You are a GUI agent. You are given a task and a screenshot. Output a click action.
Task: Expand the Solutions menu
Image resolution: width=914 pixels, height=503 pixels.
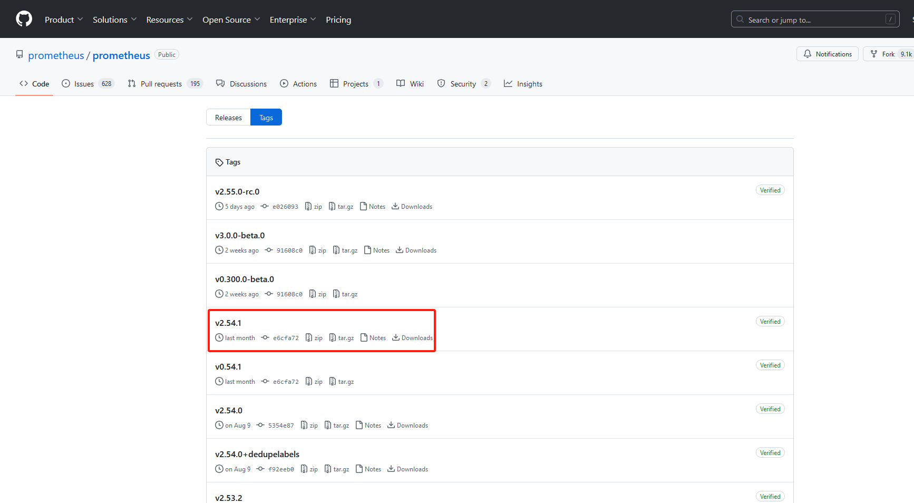click(x=114, y=20)
